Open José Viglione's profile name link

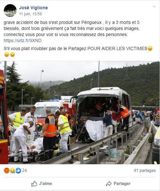[x=33, y=8]
